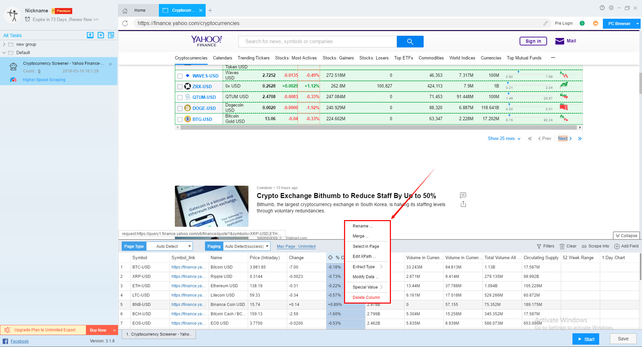Viewport: 642px width, 347px height.
Task: Choose Modify Data menu entry
Action: (365, 277)
